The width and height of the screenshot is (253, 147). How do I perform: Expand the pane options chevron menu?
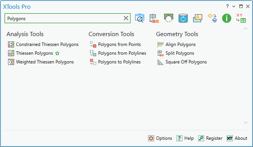(x=234, y=6)
